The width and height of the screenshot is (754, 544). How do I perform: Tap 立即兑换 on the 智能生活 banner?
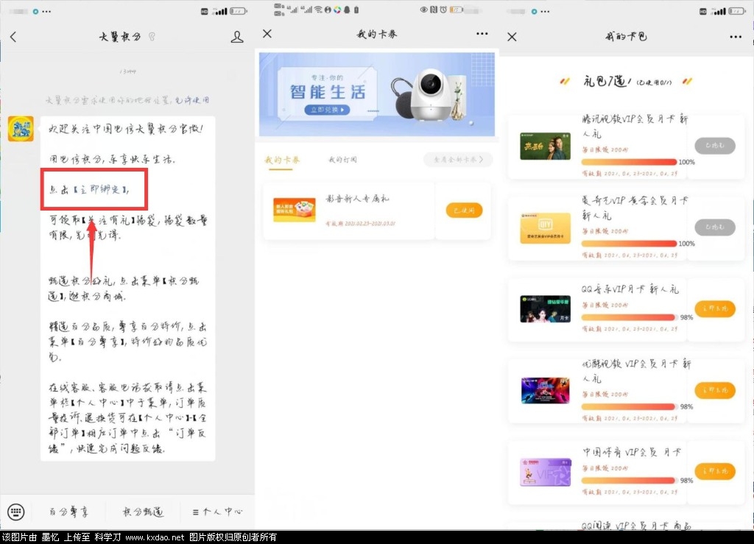coord(327,110)
